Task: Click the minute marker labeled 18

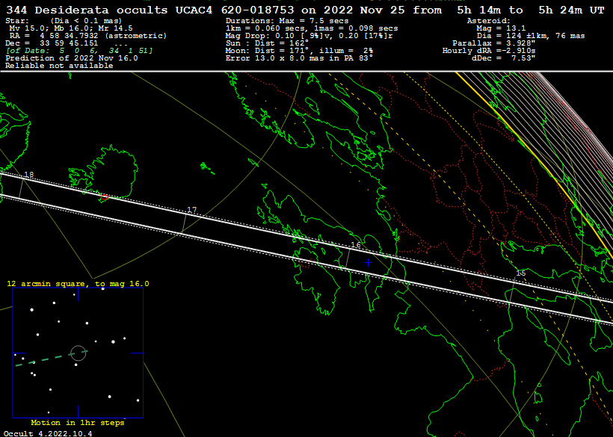Action: [28, 175]
